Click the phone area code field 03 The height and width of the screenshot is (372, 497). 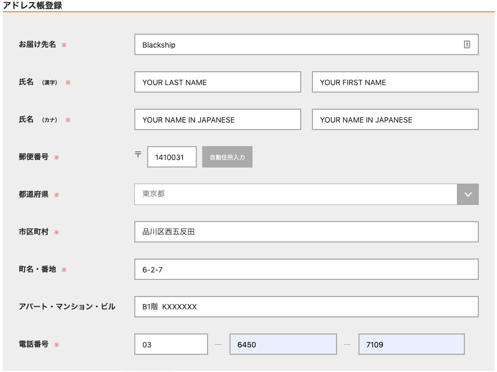(x=171, y=344)
